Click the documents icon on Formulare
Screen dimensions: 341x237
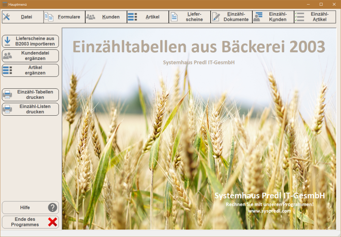click(x=49, y=17)
